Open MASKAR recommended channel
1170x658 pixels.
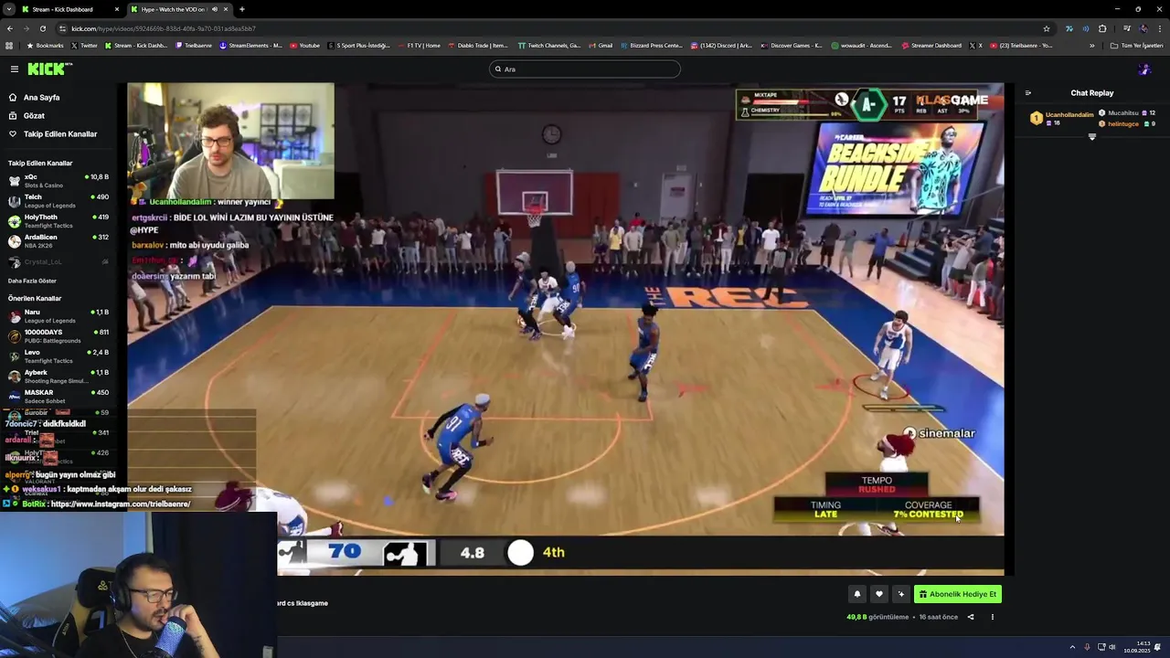[x=58, y=397]
